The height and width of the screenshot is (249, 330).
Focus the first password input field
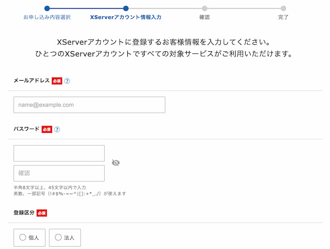point(59,153)
